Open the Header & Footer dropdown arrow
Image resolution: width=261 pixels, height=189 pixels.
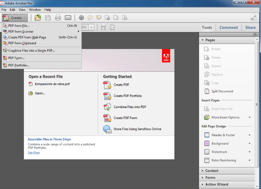(x=250, y=135)
